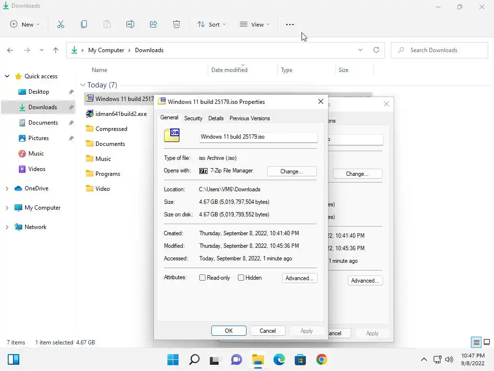This screenshot has width=494, height=371.
Task: Select Desktop in Quick access
Action: pyautogui.click(x=39, y=91)
